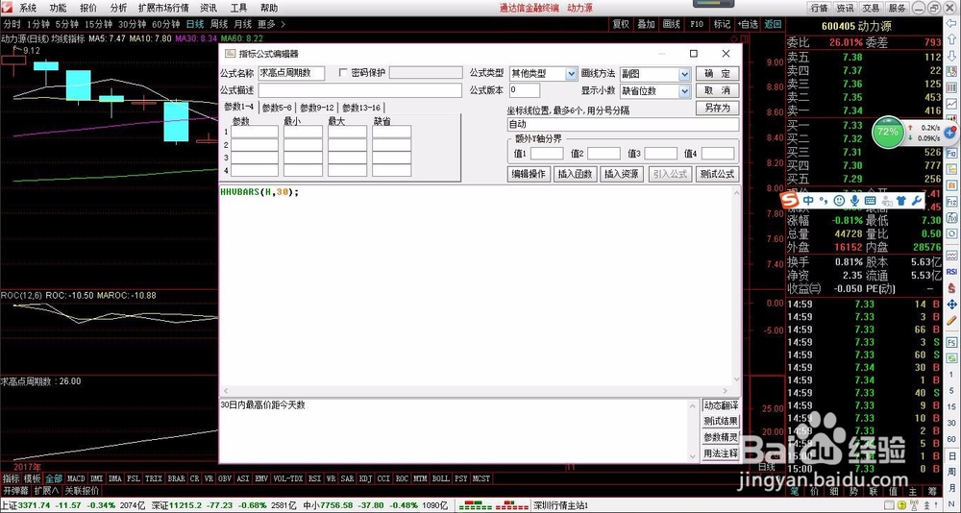The width and height of the screenshot is (961, 513).
Task: Click the 另存为 button
Action: (x=717, y=108)
